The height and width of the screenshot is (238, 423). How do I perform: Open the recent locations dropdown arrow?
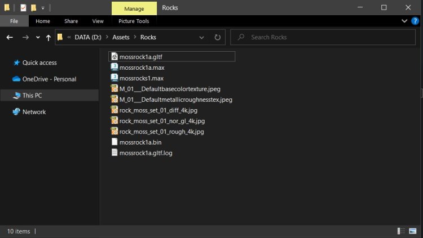tap(38, 37)
